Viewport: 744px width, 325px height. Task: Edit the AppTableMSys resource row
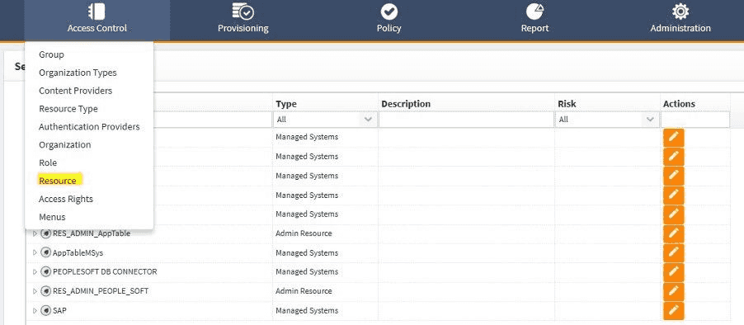tap(673, 252)
